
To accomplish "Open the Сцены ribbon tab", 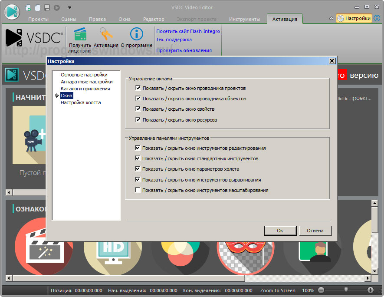I will (69, 19).
